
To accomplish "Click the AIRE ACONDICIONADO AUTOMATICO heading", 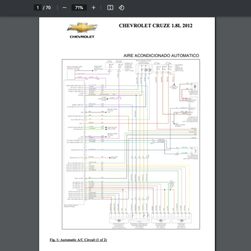I will tap(161, 55).
